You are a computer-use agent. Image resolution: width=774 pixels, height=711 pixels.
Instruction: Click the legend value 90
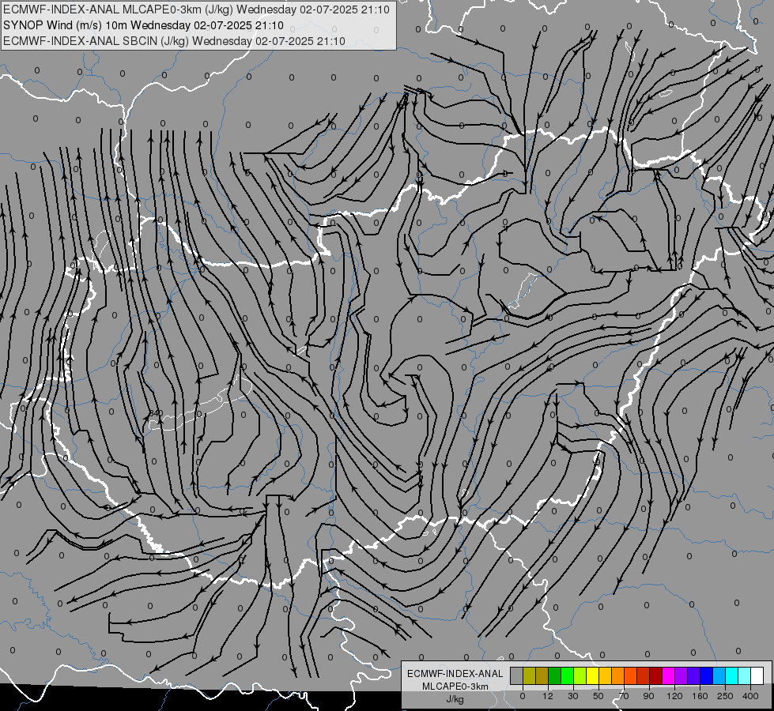[648, 696]
